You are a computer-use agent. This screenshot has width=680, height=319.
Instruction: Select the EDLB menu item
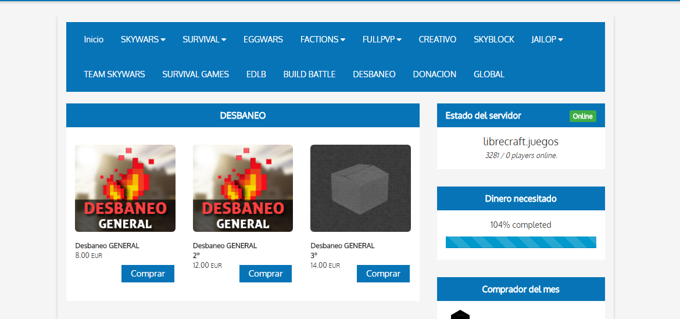coord(256,74)
